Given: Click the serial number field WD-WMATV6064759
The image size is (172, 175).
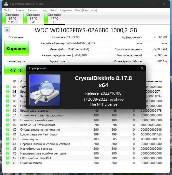Looking at the screenshot, I should pyautogui.click(x=88, y=43).
